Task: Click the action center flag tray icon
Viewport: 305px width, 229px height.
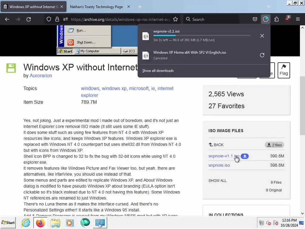Action: point(276,223)
